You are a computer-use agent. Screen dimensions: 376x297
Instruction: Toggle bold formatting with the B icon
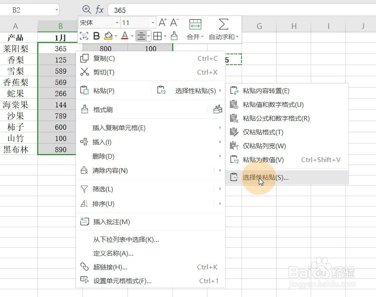(96, 36)
